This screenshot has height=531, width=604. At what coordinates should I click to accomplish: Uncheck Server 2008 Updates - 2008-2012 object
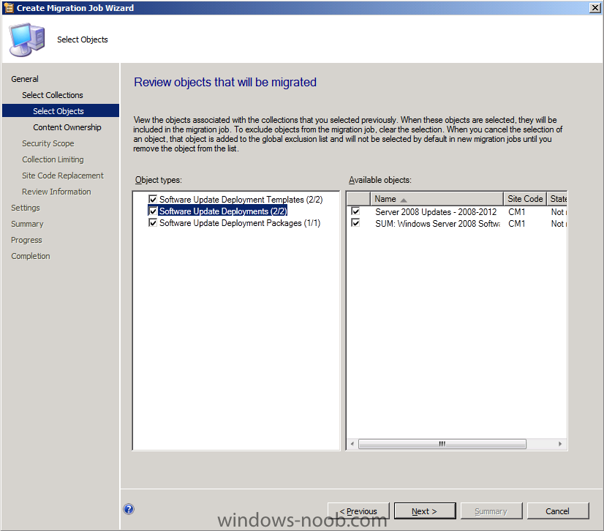355,211
